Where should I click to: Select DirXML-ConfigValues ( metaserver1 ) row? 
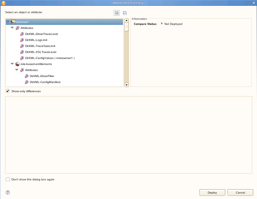[50, 58]
